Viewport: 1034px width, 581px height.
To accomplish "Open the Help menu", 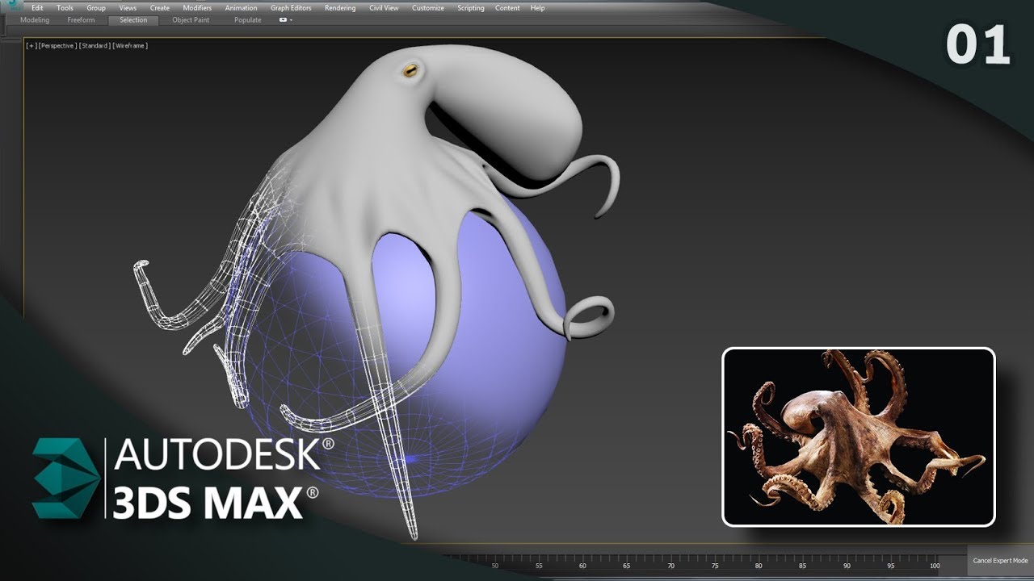I will (537, 8).
